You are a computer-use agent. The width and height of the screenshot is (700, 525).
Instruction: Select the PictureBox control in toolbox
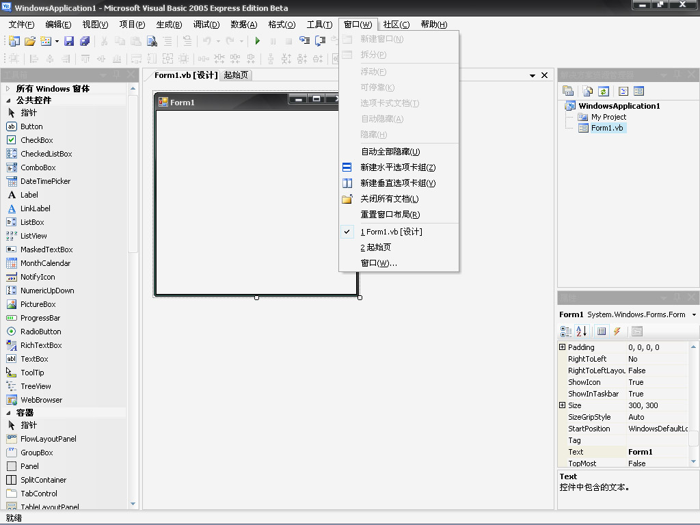[x=31, y=304]
